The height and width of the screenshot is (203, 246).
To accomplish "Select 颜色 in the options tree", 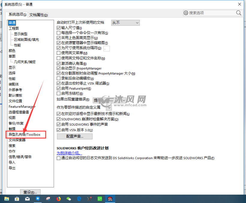I will point(12,51).
